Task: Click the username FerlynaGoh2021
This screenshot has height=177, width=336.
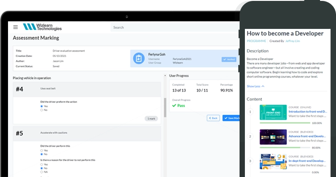Action: click(182, 59)
